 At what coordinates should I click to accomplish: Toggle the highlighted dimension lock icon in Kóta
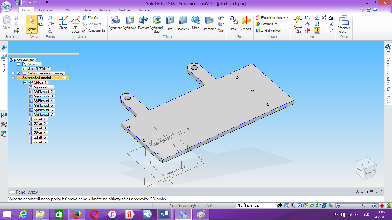click(317, 30)
